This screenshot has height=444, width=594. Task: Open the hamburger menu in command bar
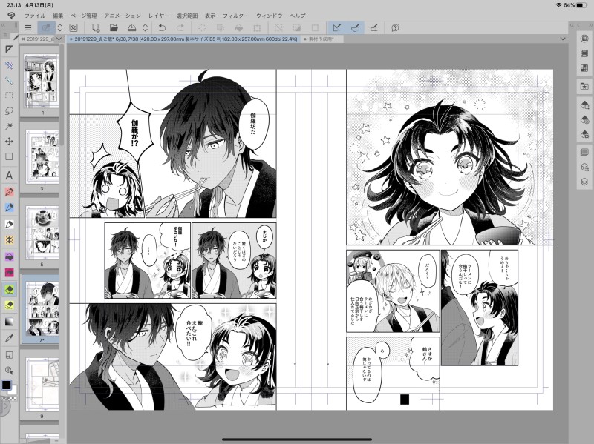28,27
